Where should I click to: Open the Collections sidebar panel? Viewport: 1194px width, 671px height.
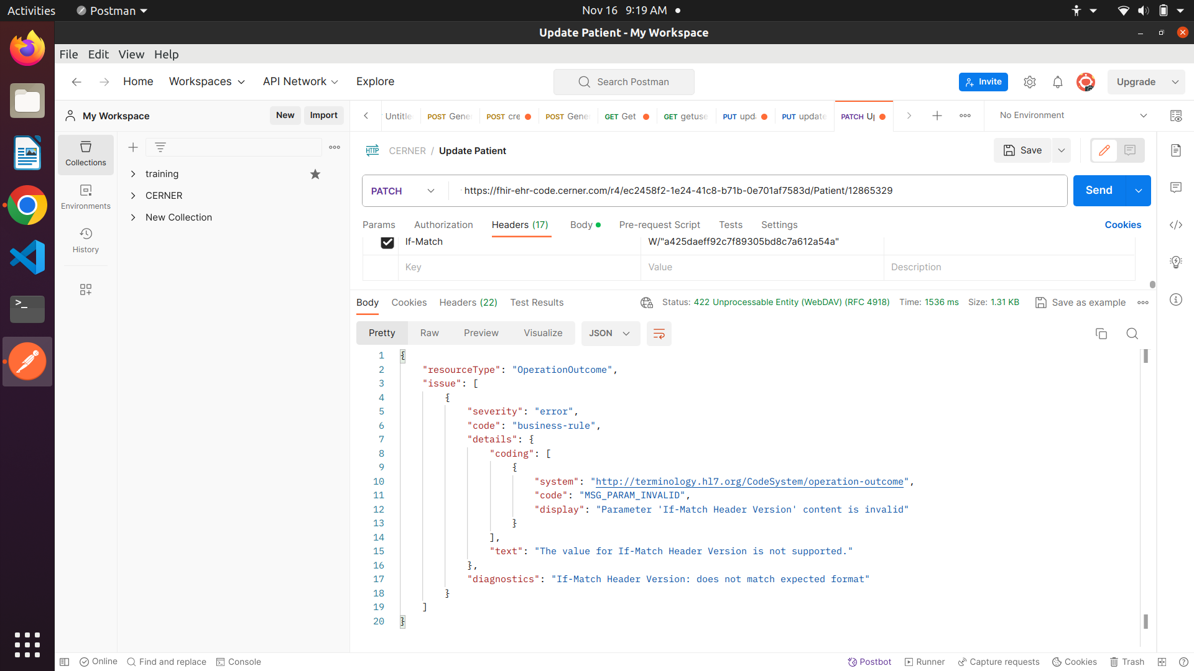click(86, 153)
